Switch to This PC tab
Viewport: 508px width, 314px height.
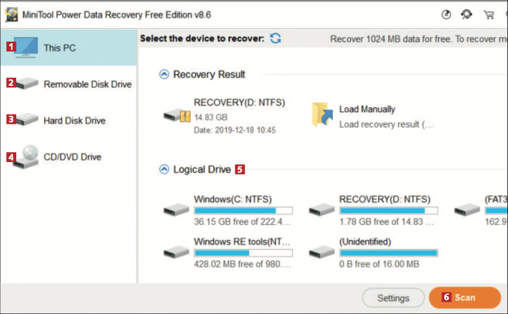click(x=68, y=48)
